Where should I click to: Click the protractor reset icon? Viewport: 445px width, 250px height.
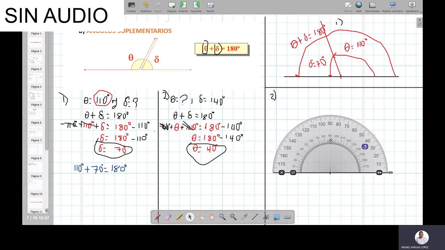[293, 173]
